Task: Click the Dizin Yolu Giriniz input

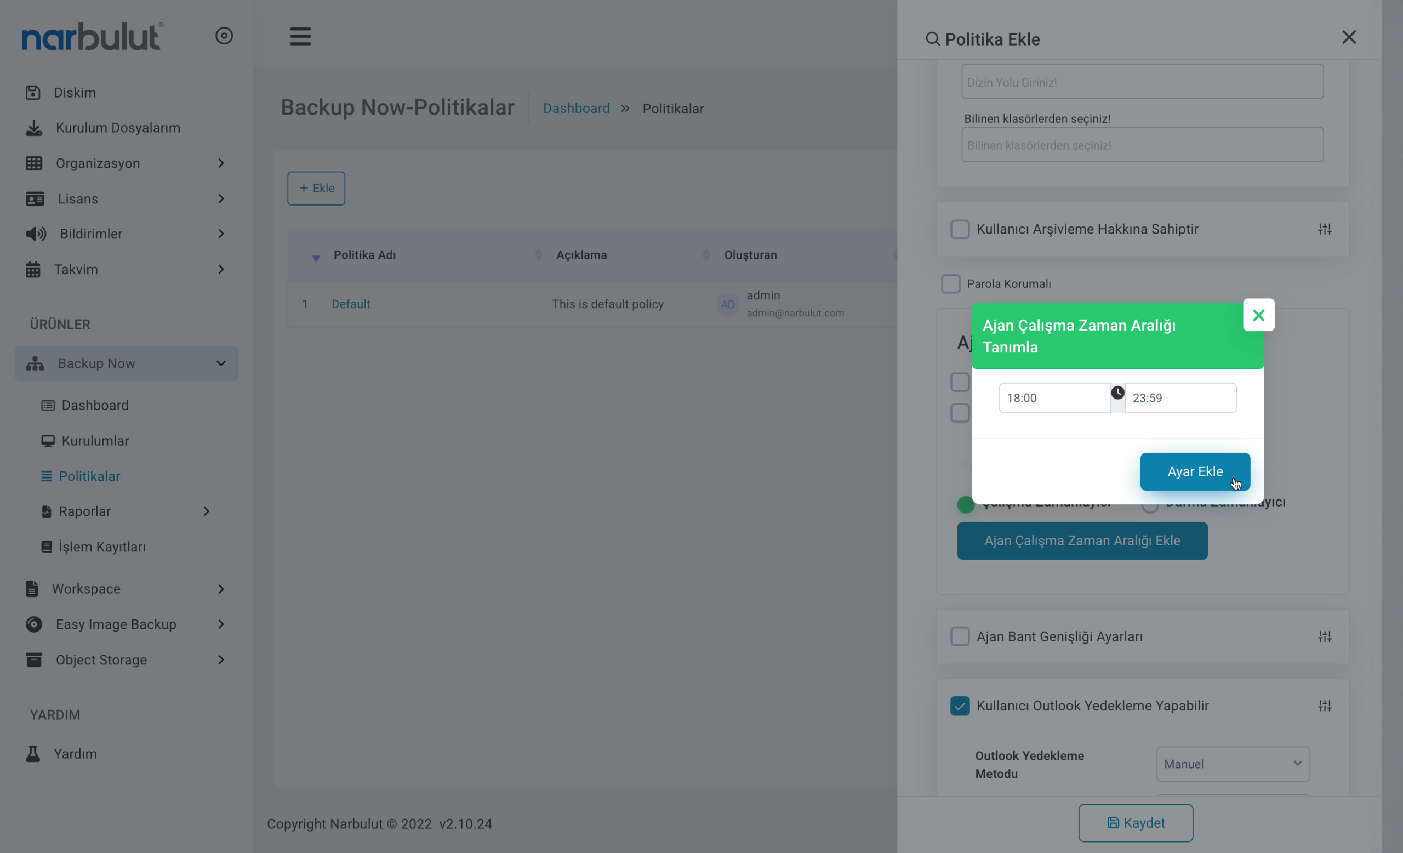Action: (1142, 82)
